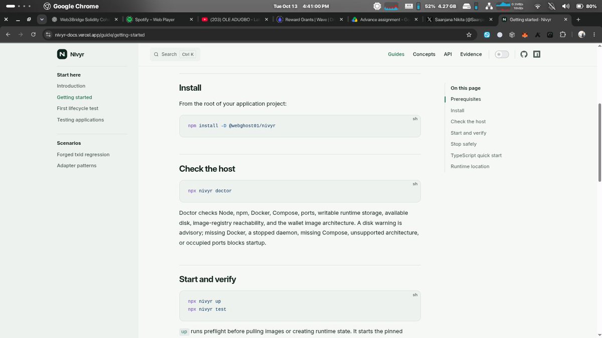Jump to Stop safely section
602x338 pixels.
pyautogui.click(x=464, y=144)
